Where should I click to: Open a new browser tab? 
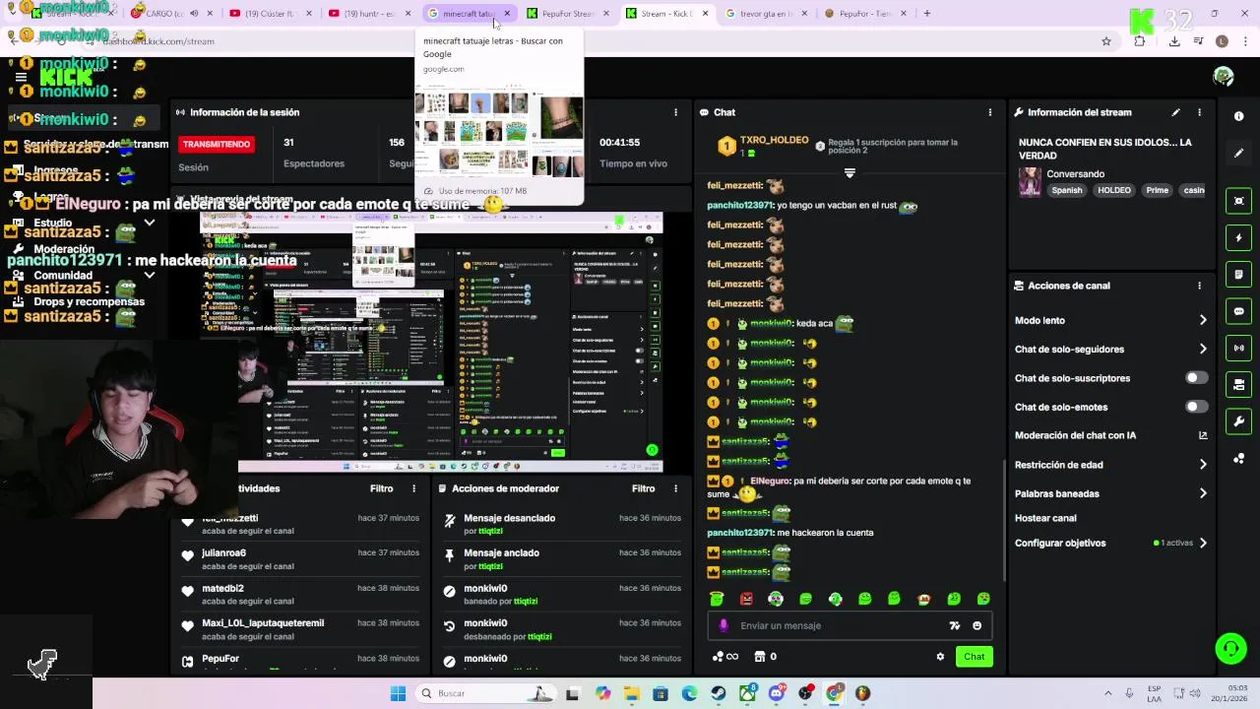coord(927,14)
